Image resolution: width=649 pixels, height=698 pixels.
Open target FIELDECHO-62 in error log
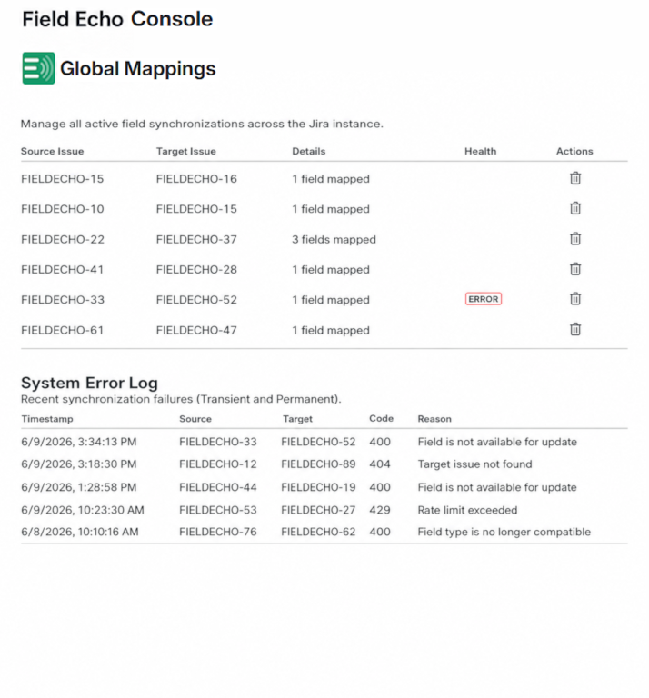(318, 532)
